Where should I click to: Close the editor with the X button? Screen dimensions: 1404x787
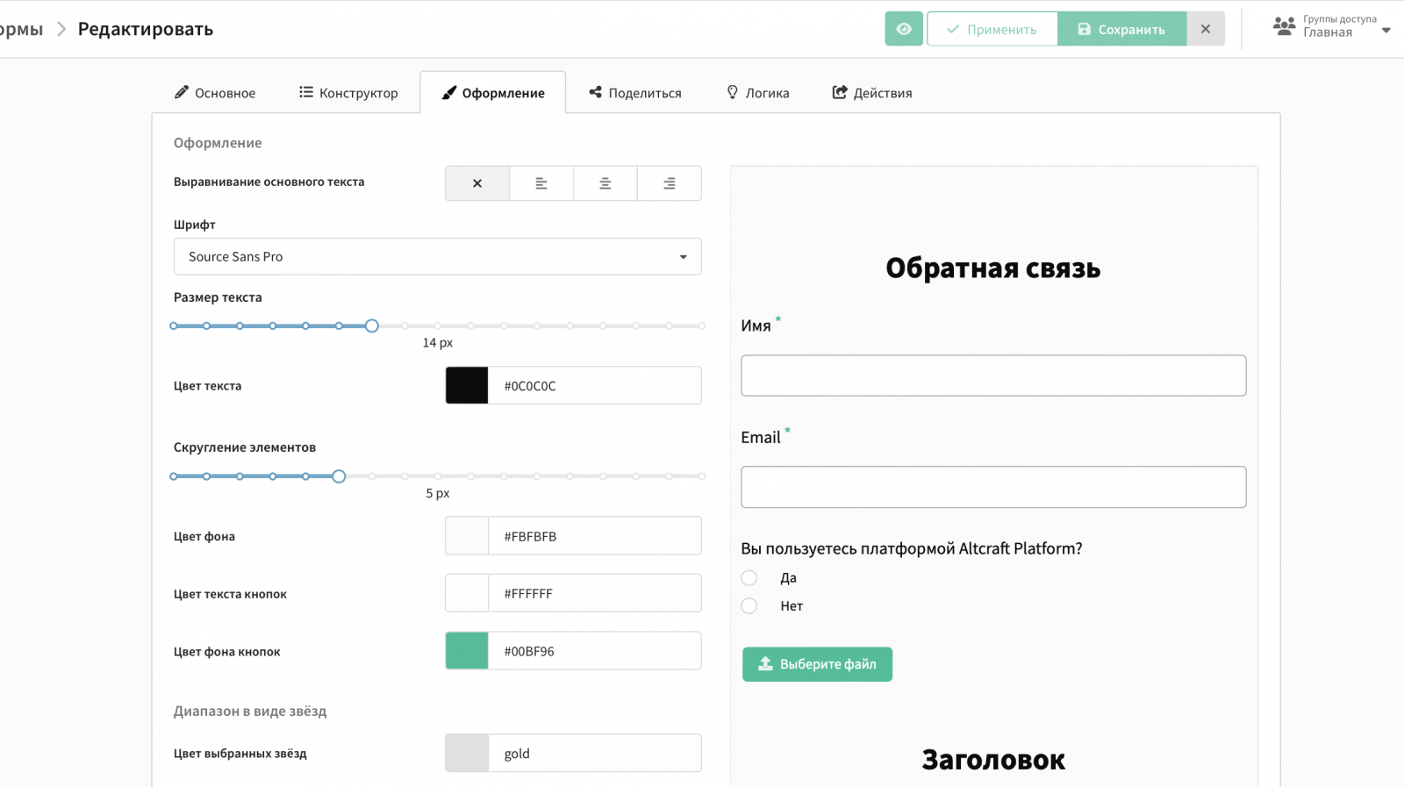click(x=1206, y=29)
